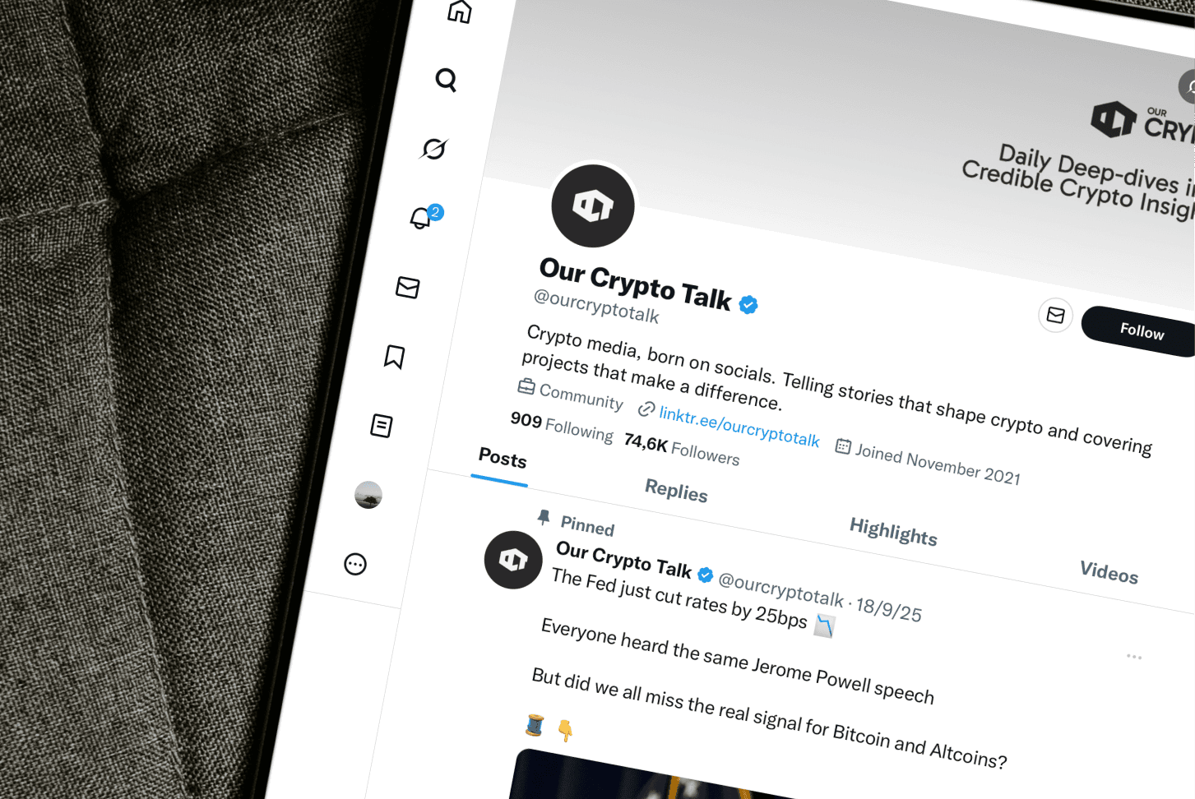
Task: Click the blue verified badge beside profile name
Action: pyautogui.click(x=748, y=305)
